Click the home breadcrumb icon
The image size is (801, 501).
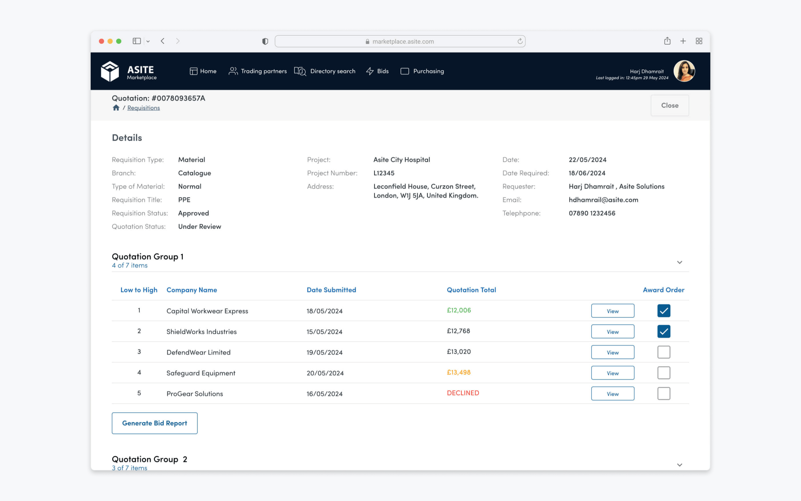pyautogui.click(x=116, y=108)
